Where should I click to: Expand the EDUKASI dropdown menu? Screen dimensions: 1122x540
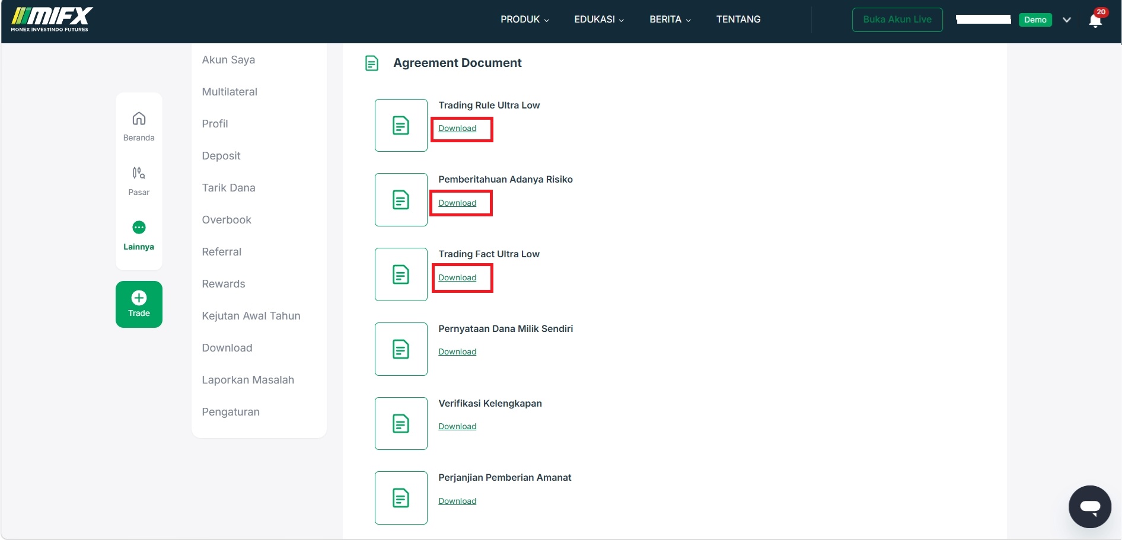(599, 20)
